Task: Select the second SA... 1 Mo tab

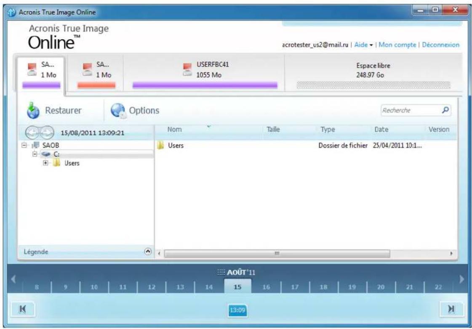Action: coord(96,74)
